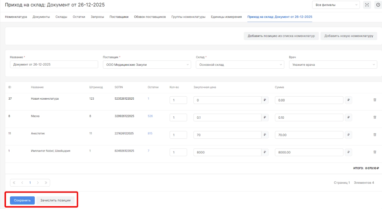This screenshot has height=209, width=382.
Task: Jump to the first page arrow
Action: 14,183
